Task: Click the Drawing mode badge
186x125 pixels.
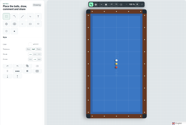Action: click(x=37, y=5)
